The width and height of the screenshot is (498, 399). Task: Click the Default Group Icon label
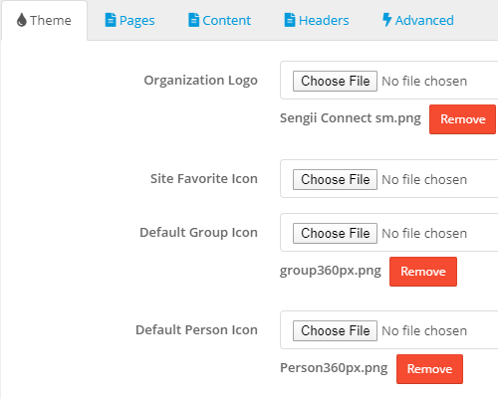point(198,233)
